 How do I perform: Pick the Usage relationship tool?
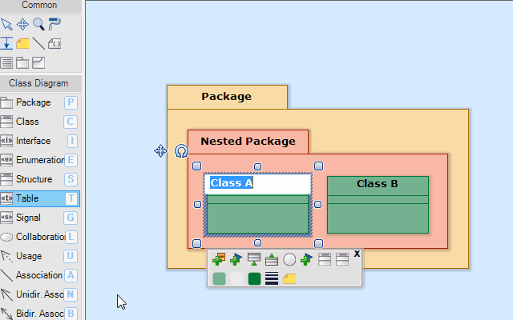click(39, 256)
